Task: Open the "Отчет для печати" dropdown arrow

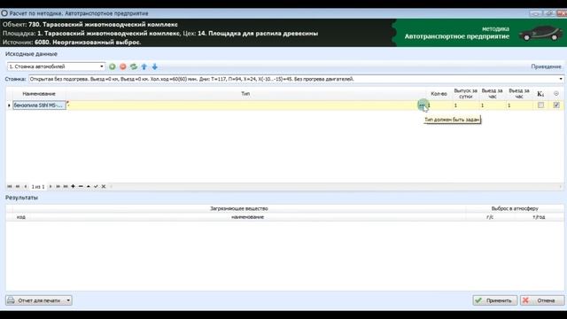Action: [x=68, y=300]
